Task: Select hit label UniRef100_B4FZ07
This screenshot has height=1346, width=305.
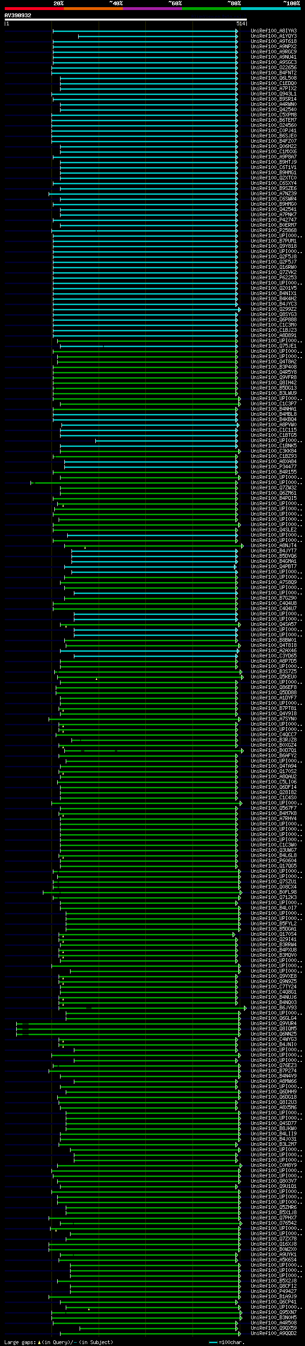Action: 274,141
